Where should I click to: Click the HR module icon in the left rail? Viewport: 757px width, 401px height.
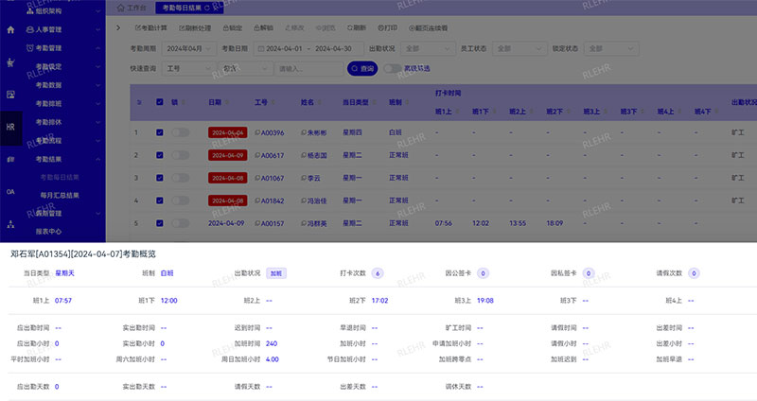10,127
